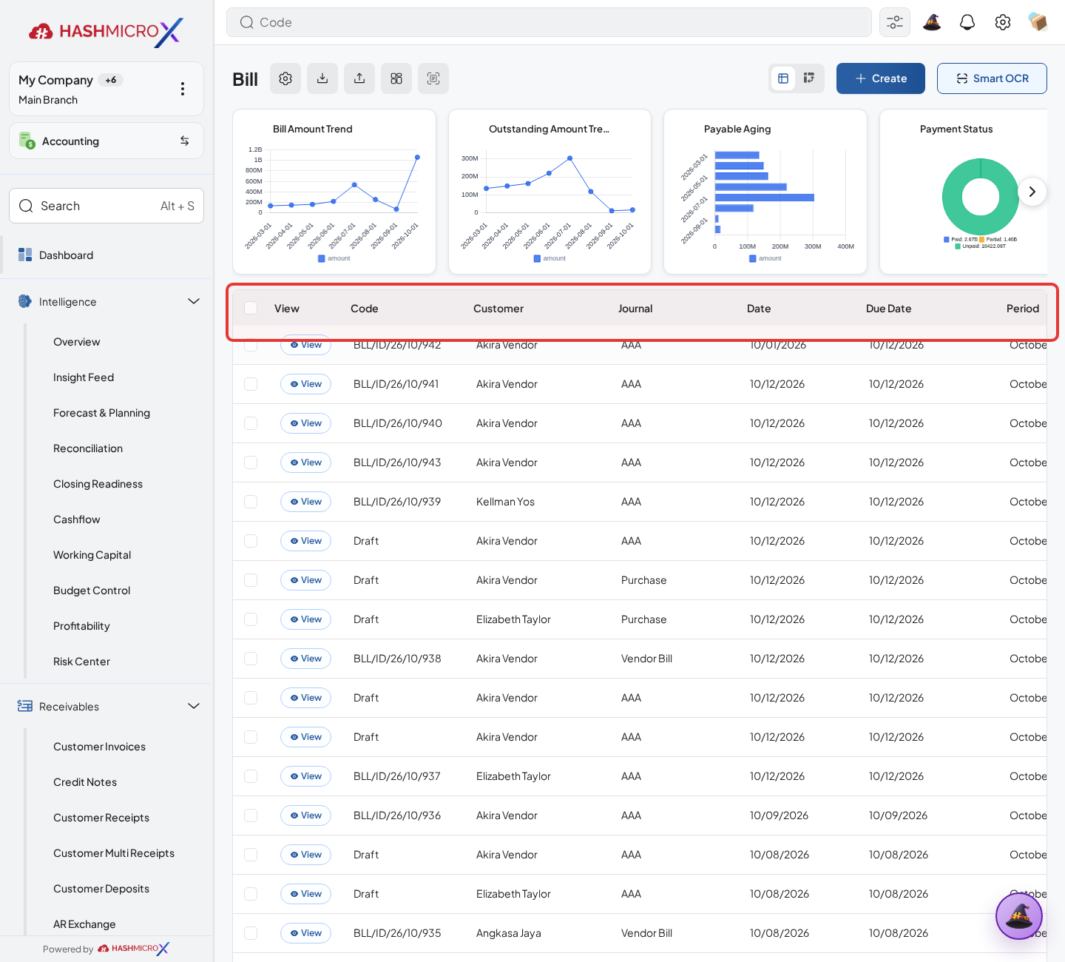Click the scan icon beside Bill
The height and width of the screenshot is (962, 1065).
[433, 78]
